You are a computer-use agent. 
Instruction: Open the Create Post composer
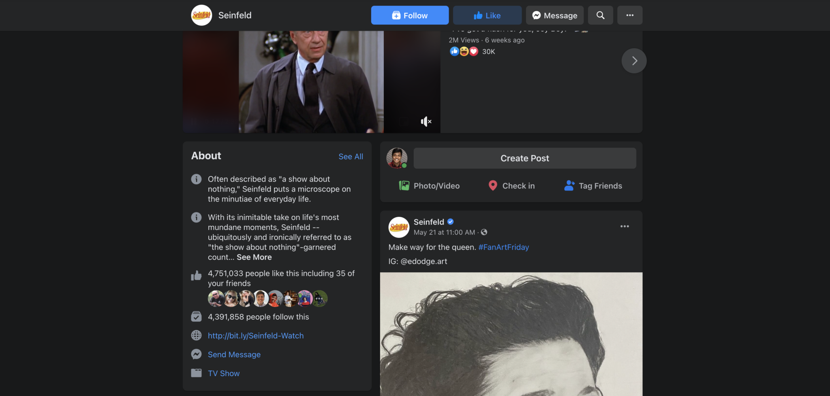[x=524, y=158]
